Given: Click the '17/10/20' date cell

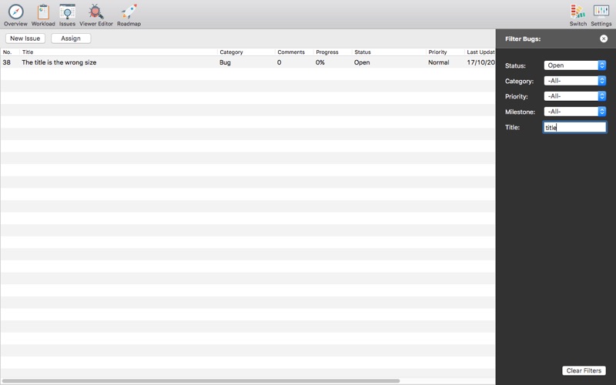Looking at the screenshot, I should tap(480, 62).
